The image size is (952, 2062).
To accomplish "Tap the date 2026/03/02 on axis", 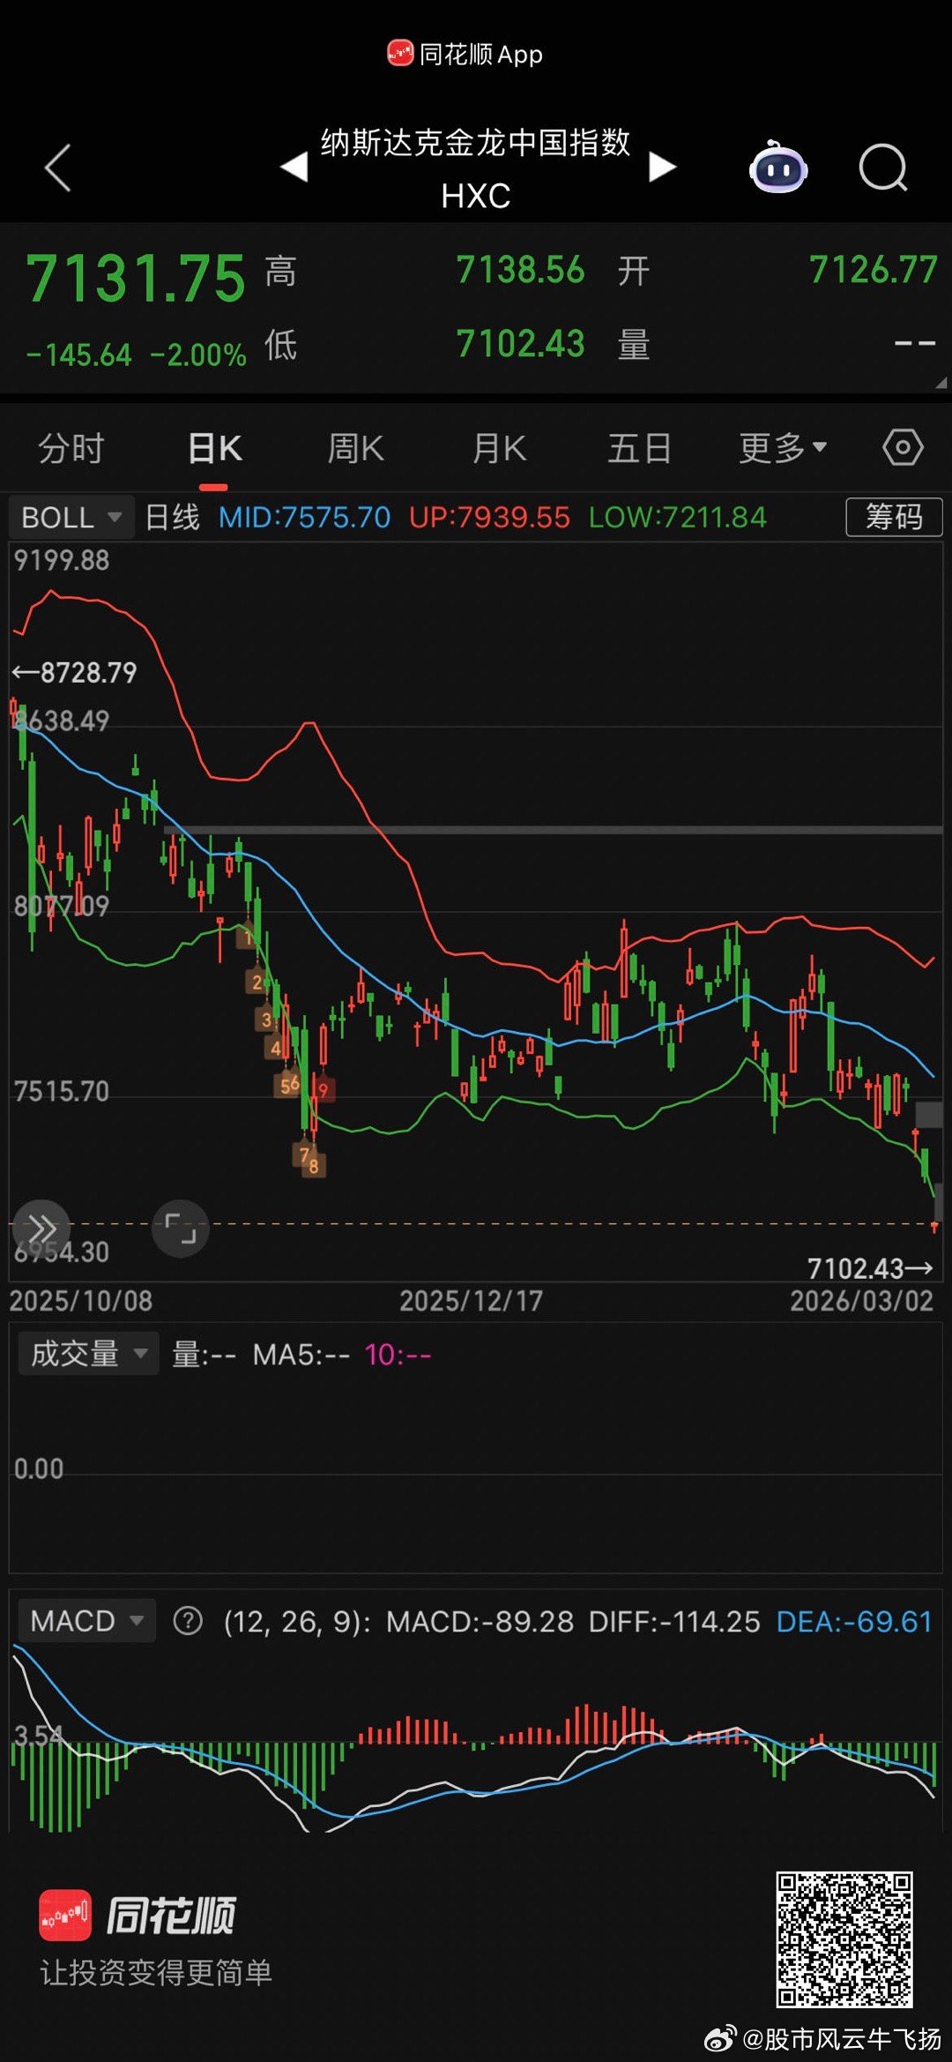I will (862, 1301).
